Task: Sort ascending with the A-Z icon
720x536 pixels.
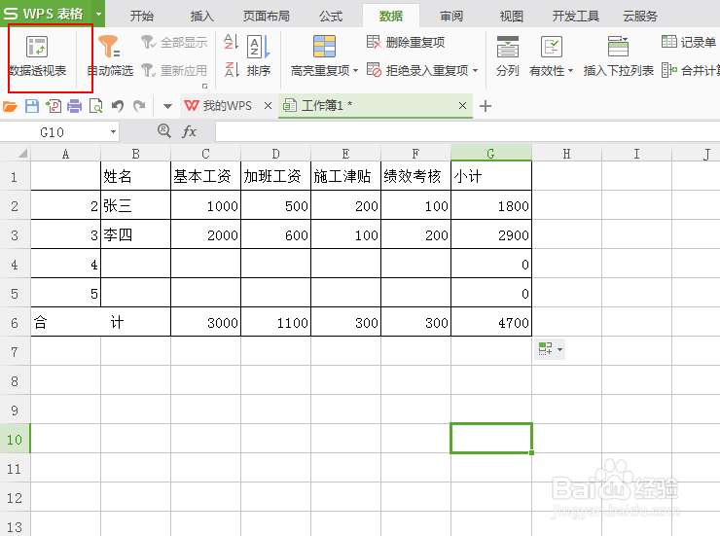Action: click(x=231, y=42)
